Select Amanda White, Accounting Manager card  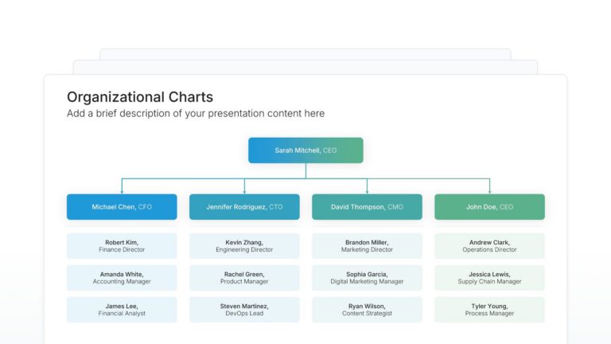click(x=122, y=278)
